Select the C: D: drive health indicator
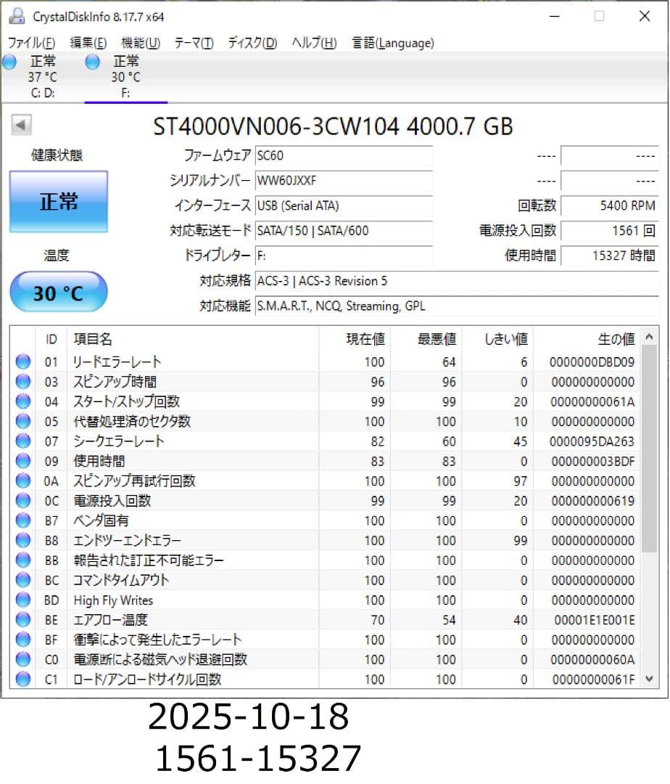This screenshot has width=670, height=784. tap(9, 62)
